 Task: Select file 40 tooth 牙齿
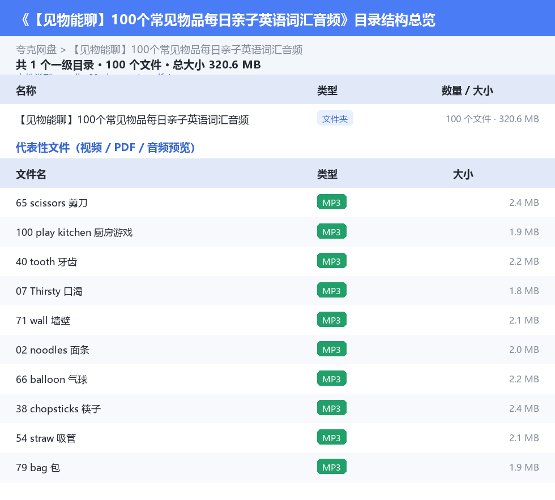46,262
